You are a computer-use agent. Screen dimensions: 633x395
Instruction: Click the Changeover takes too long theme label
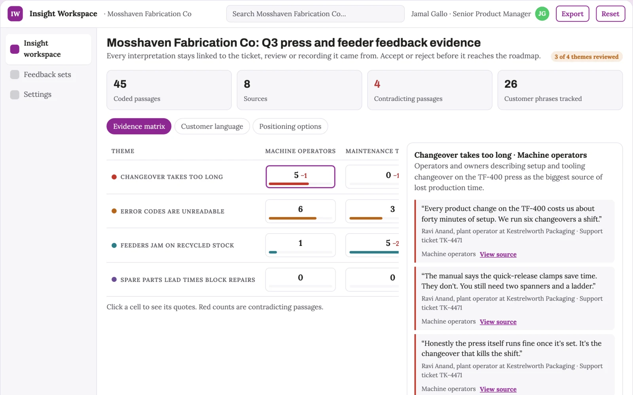[172, 177]
